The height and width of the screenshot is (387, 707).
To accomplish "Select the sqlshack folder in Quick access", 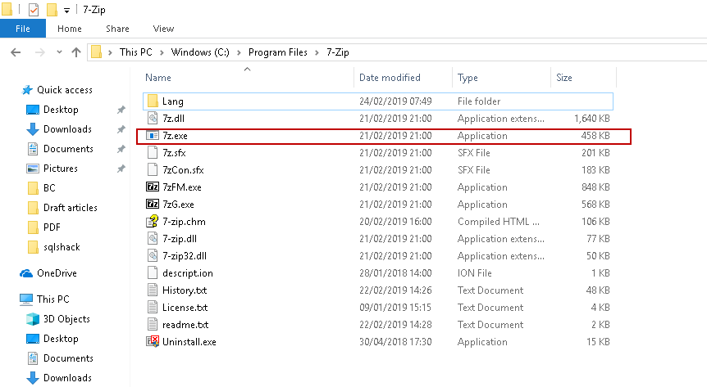I will [x=62, y=247].
